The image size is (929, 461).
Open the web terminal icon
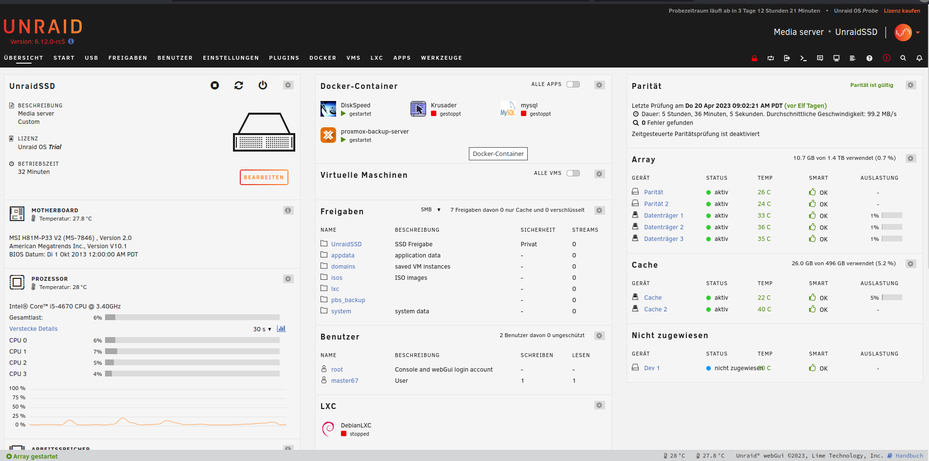(803, 58)
